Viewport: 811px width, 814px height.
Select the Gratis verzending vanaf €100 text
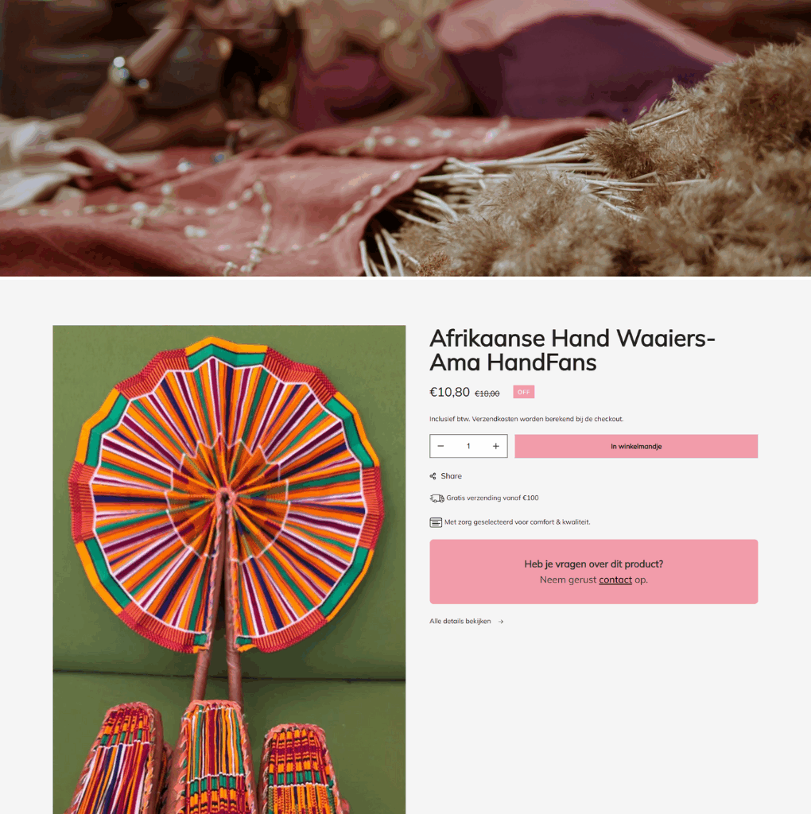coord(492,498)
